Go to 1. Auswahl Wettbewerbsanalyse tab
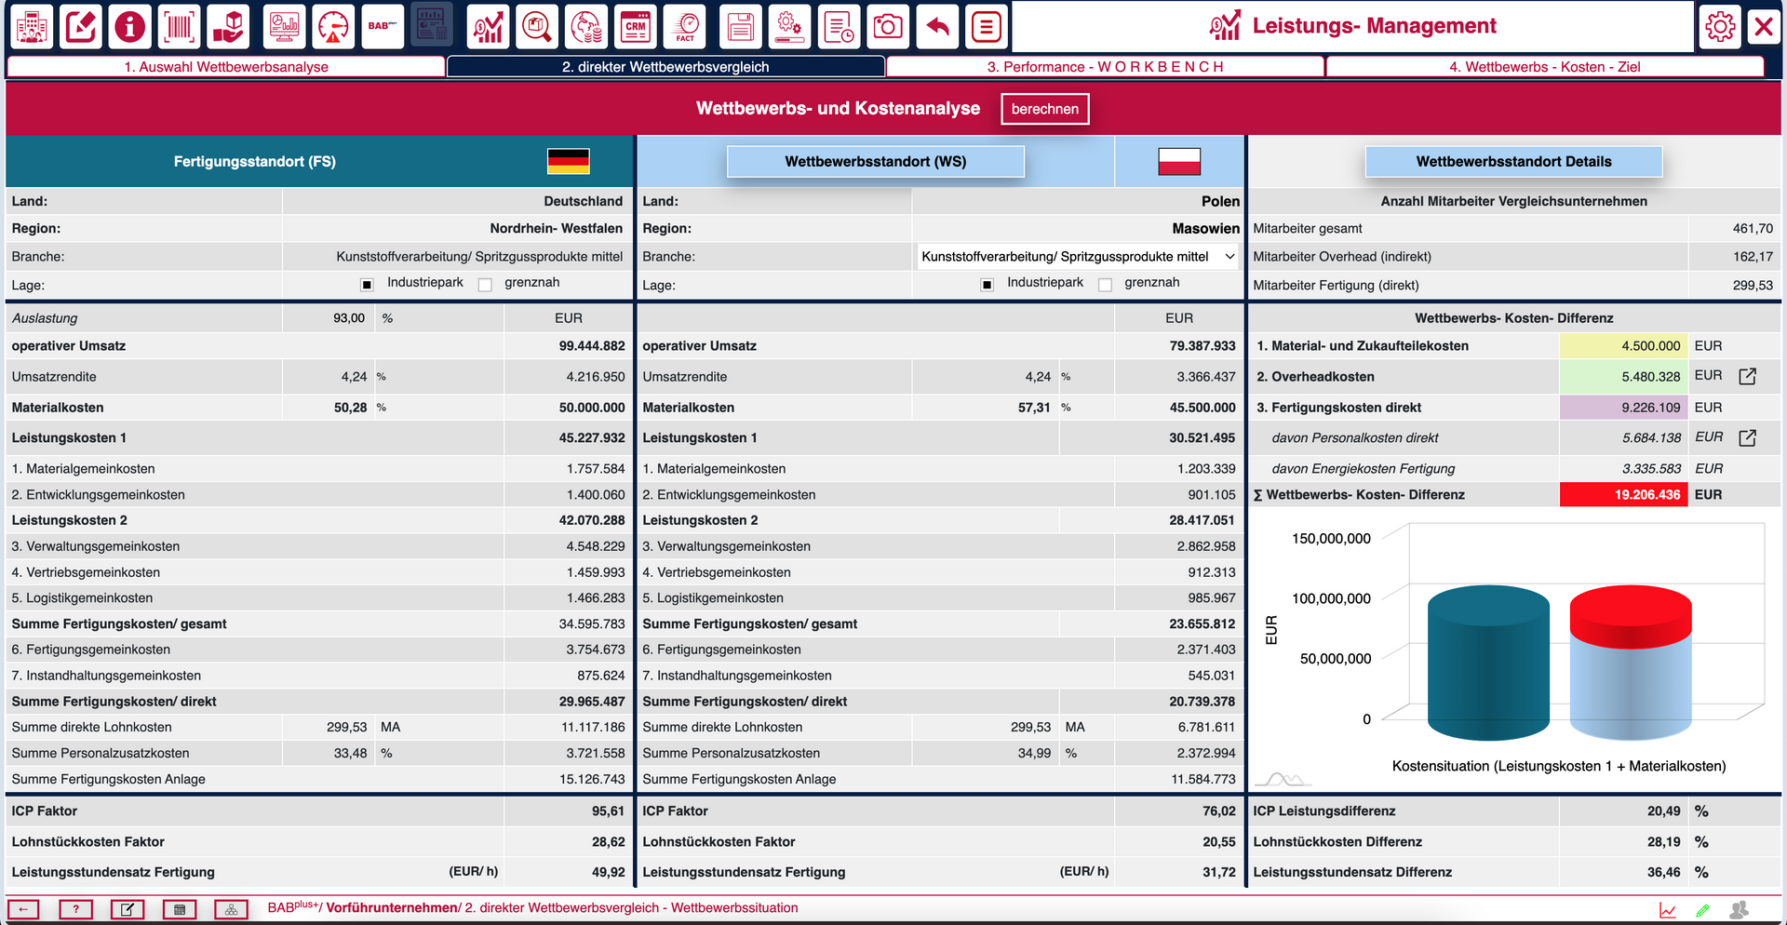This screenshot has width=1787, height=925. click(226, 67)
